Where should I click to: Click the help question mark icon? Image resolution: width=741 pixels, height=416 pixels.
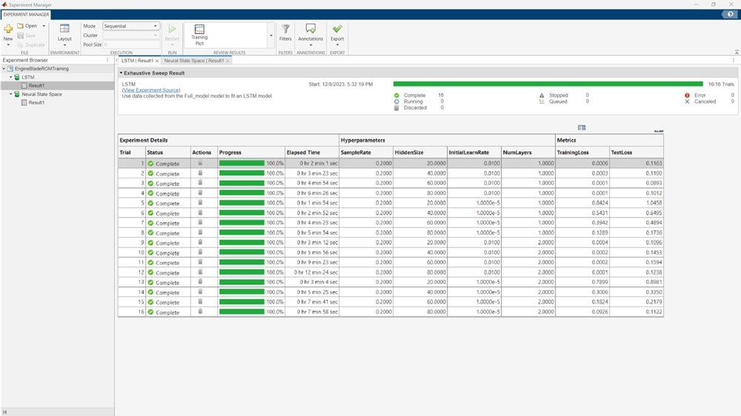732,14
